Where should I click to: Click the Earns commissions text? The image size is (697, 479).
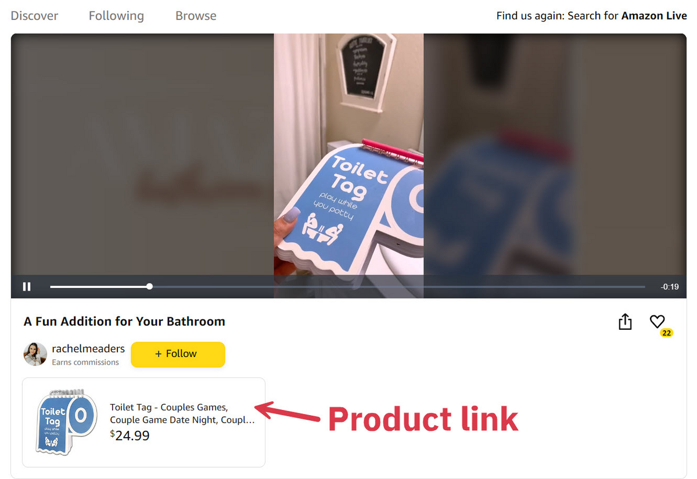click(x=85, y=362)
